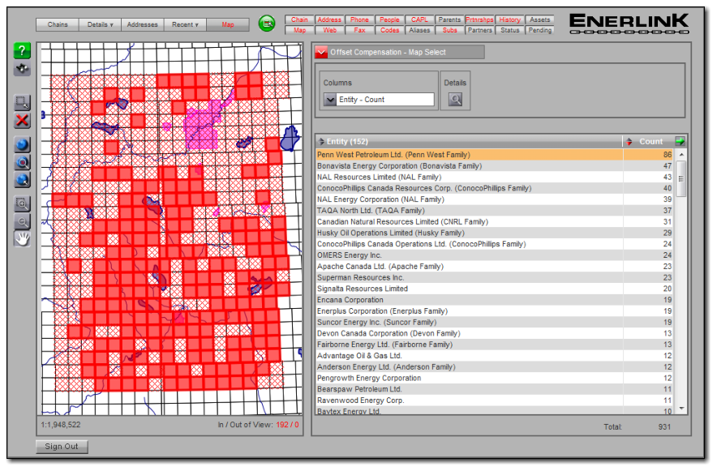Click the Sign Out button
The width and height of the screenshot is (717, 471).
pyautogui.click(x=62, y=447)
